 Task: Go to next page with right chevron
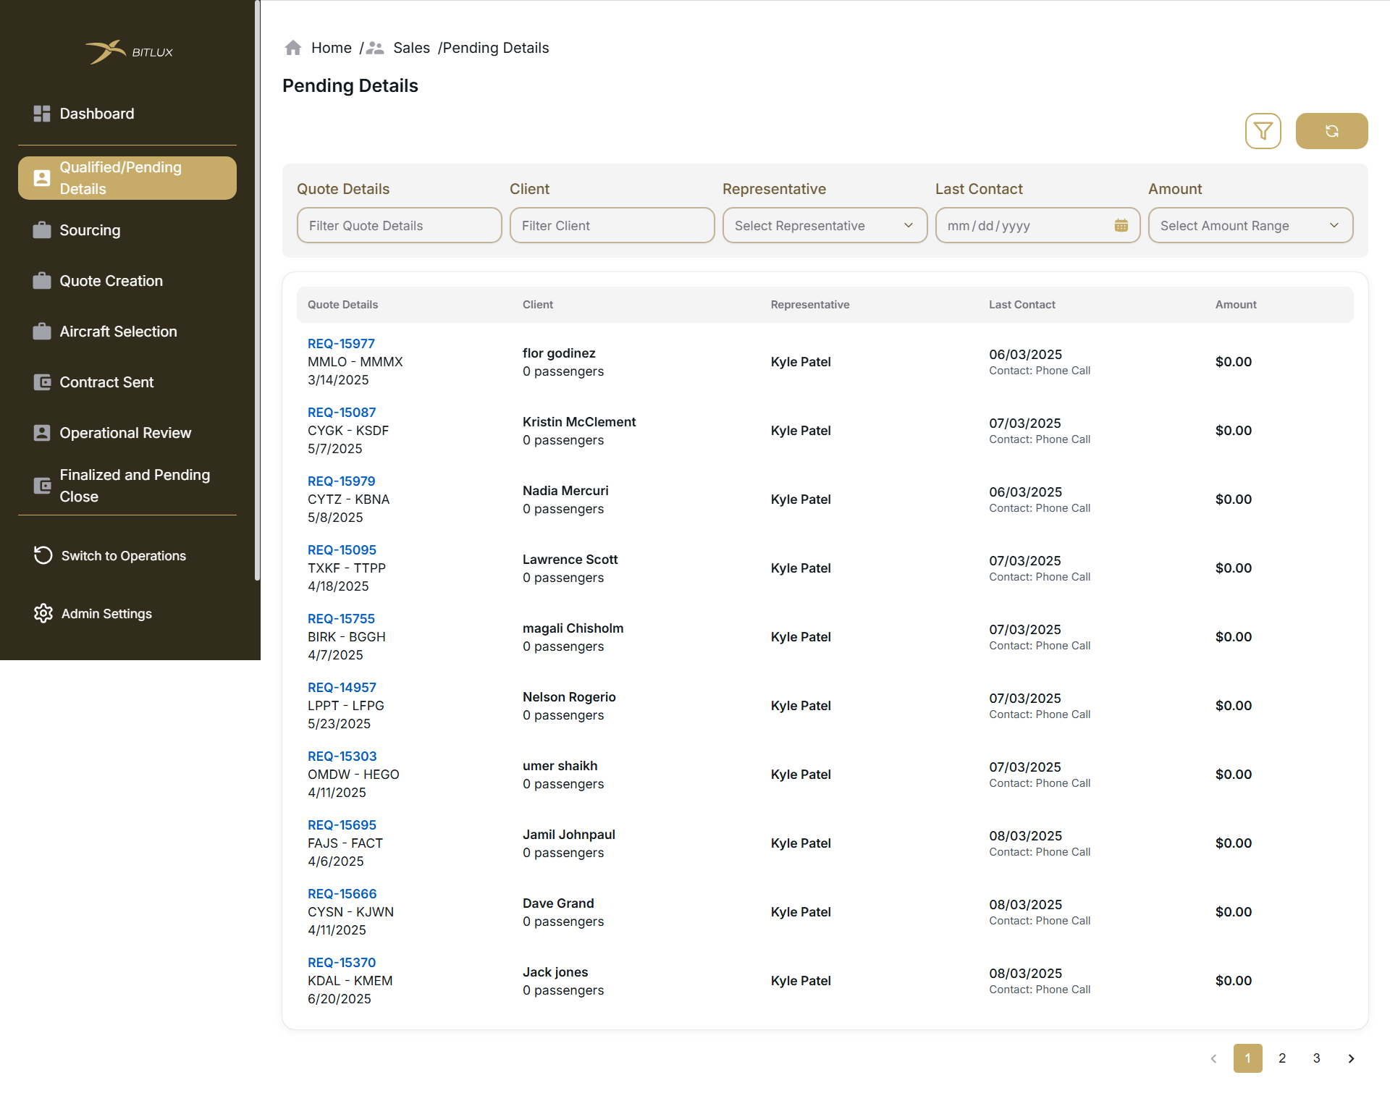(x=1351, y=1058)
